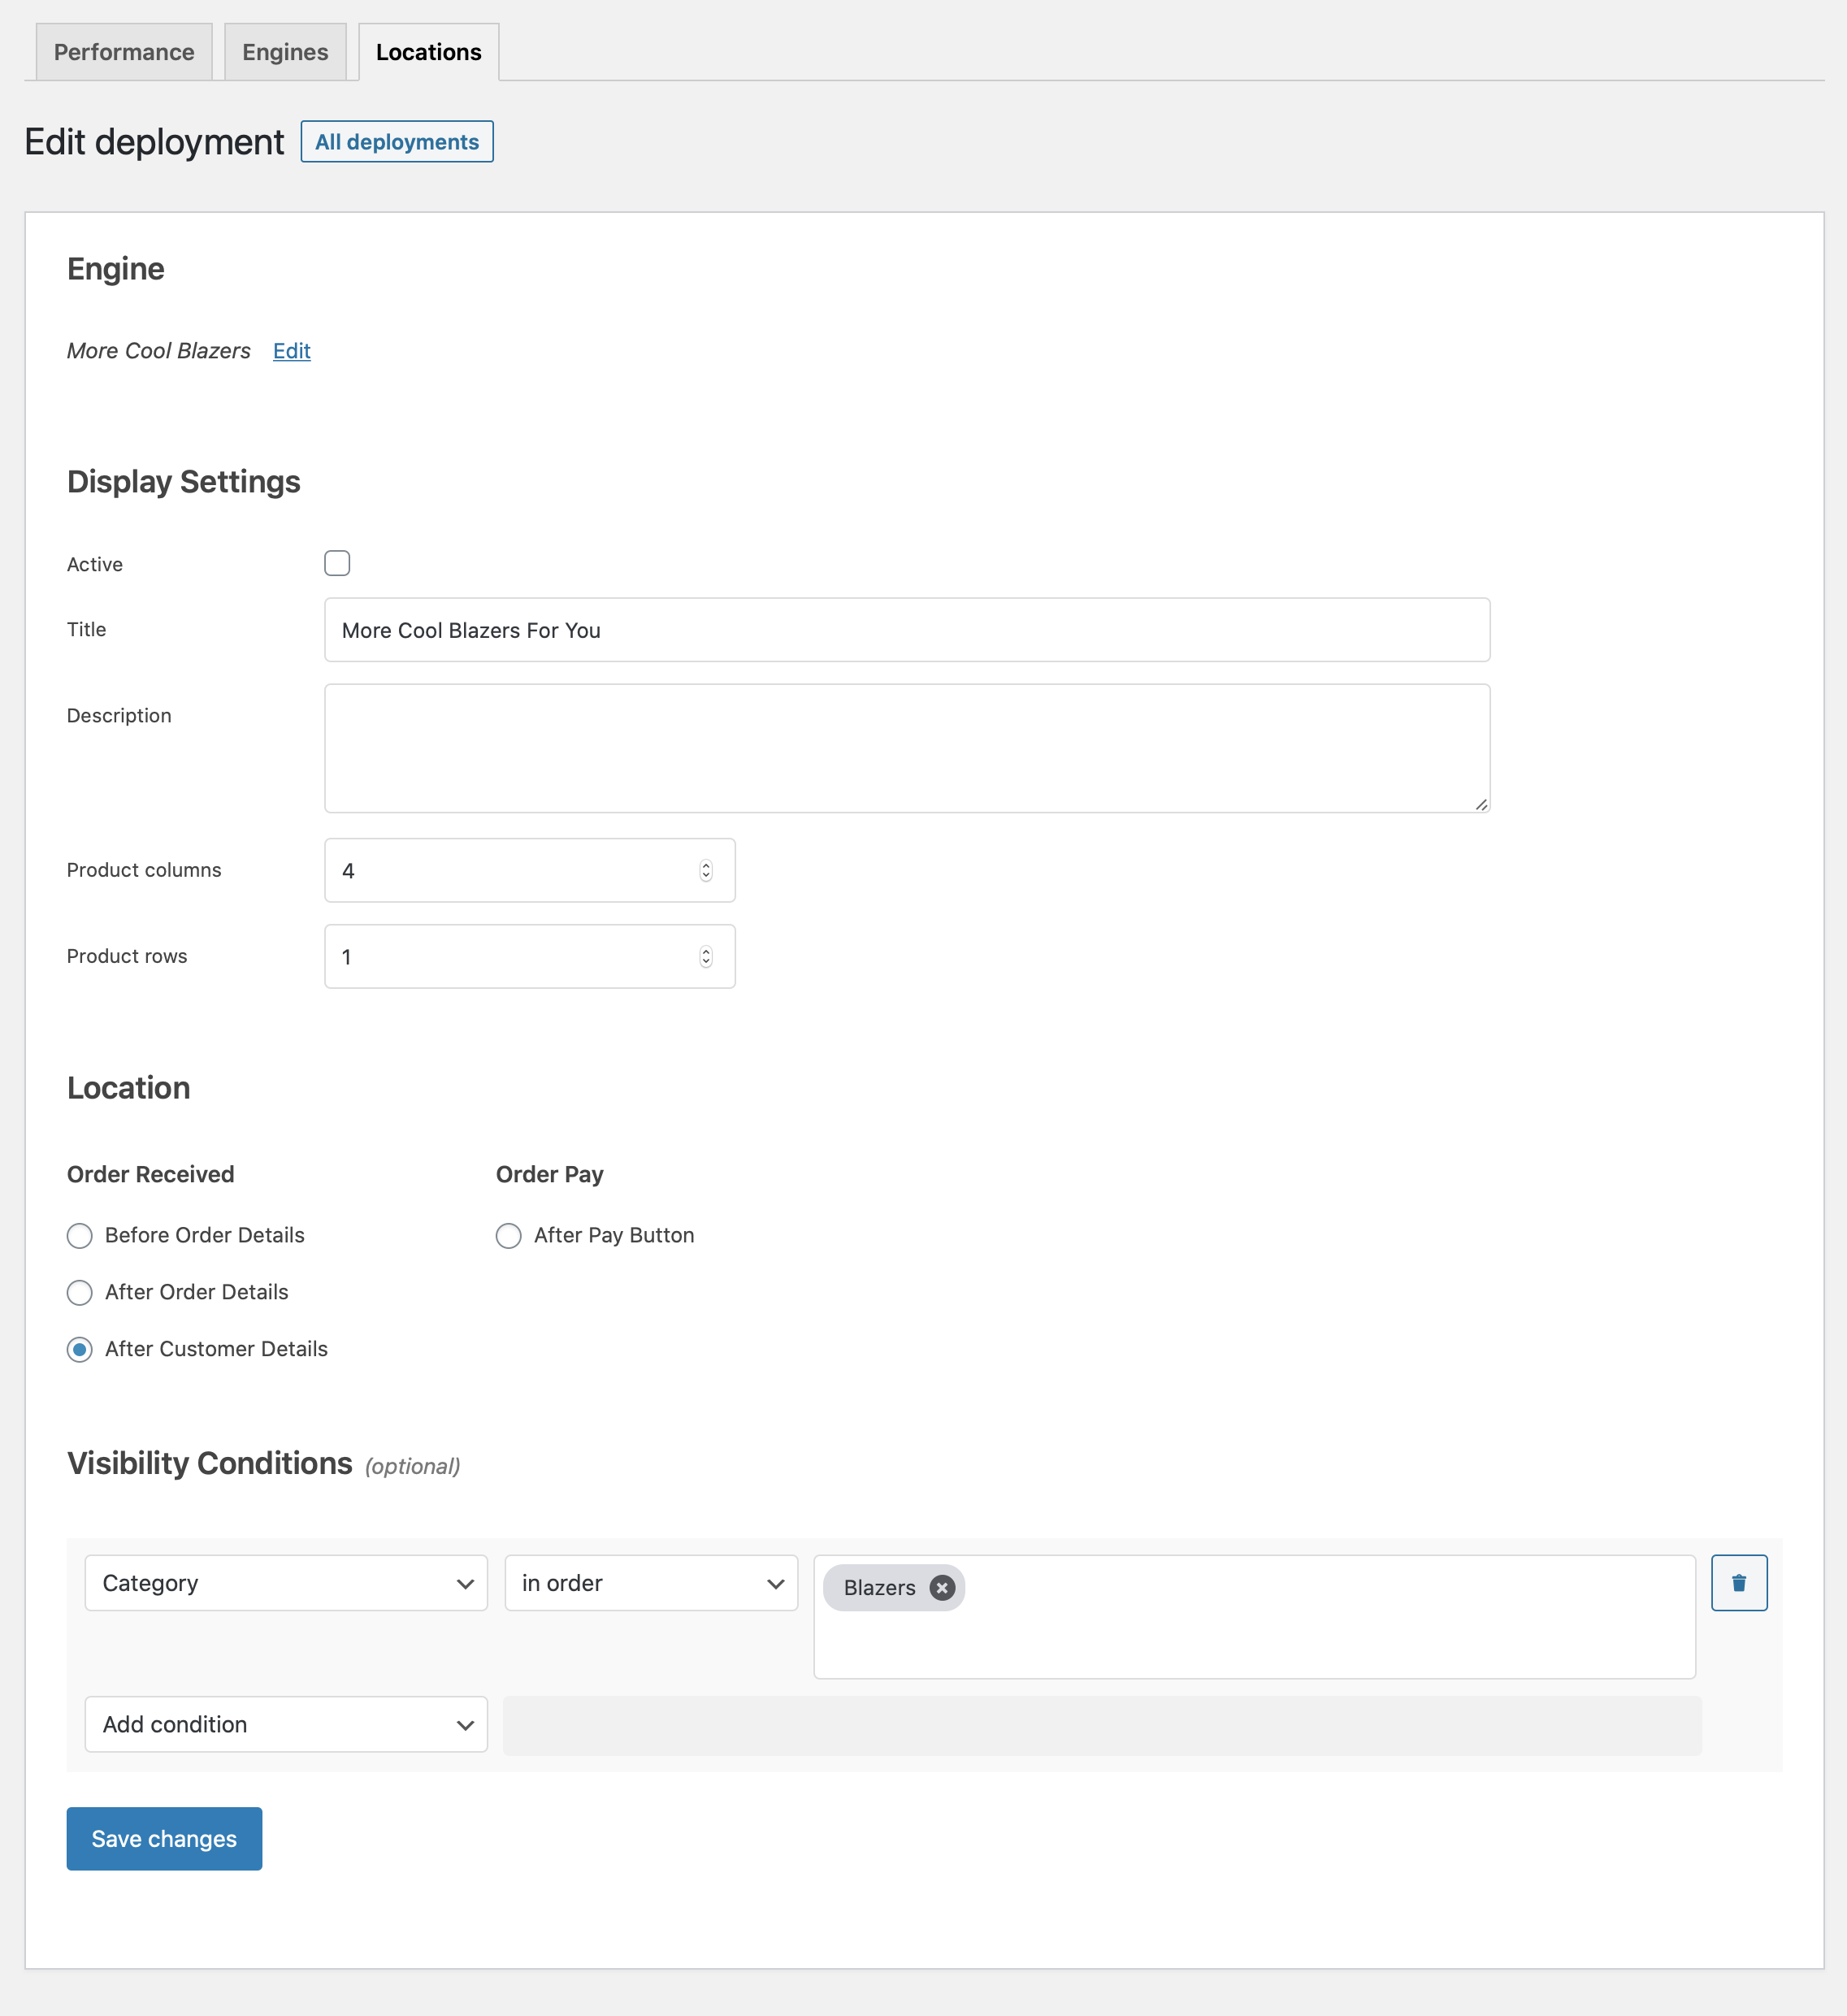The height and width of the screenshot is (2016, 1847).
Task: Open the Category condition dropdown
Action: coord(286,1582)
